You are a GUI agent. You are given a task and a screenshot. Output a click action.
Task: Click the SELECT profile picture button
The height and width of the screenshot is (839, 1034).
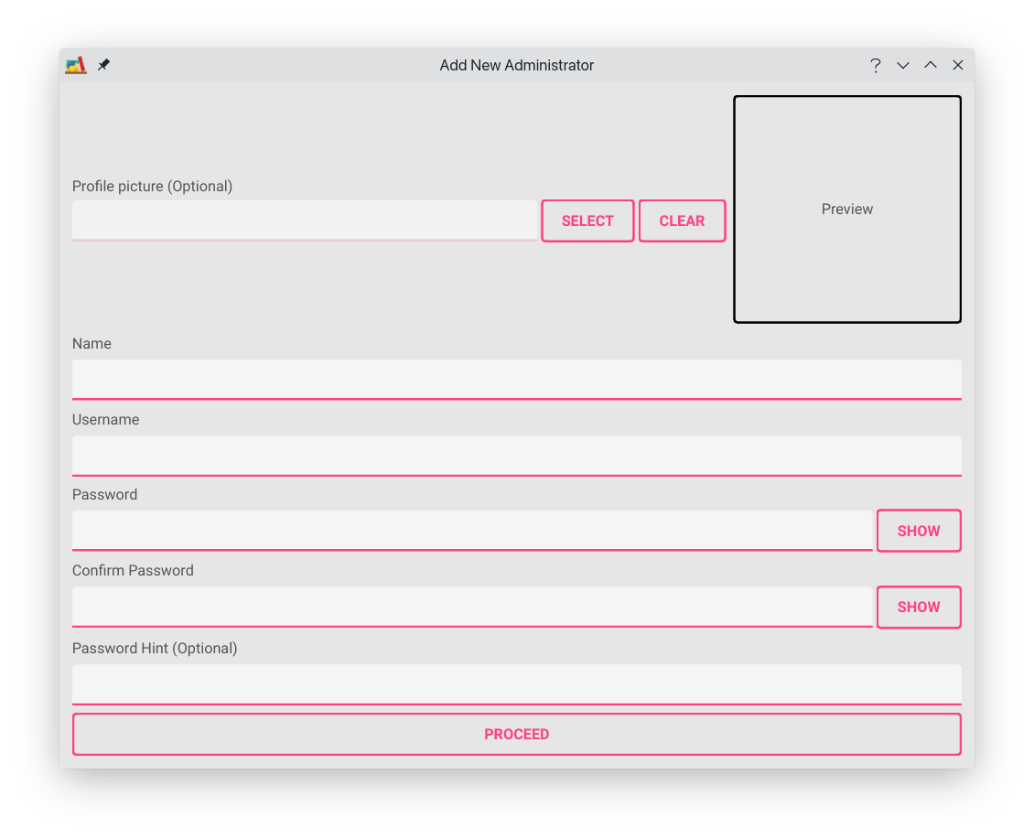click(587, 221)
